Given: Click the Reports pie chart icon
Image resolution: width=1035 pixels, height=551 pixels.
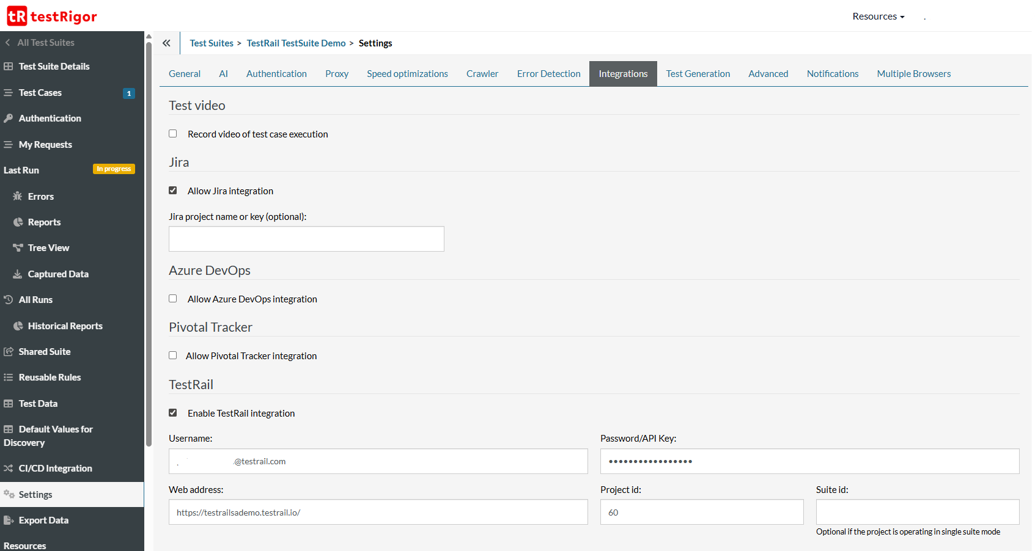Looking at the screenshot, I should (18, 222).
